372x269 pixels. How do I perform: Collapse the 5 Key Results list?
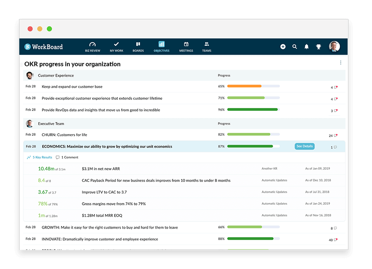(x=41, y=157)
